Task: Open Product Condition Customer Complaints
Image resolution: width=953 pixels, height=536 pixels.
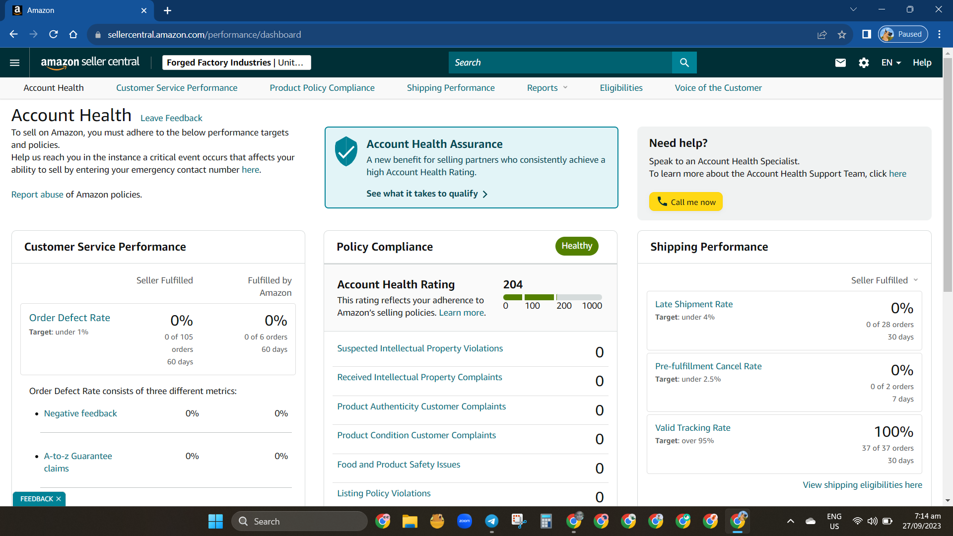Action: [x=416, y=435]
